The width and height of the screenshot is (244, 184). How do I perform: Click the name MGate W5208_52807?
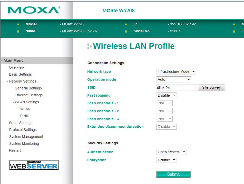[80, 31]
